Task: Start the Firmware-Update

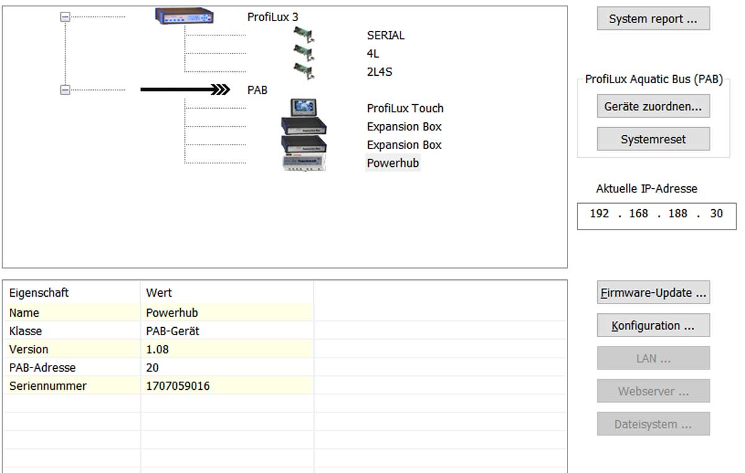Action: pyautogui.click(x=653, y=293)
